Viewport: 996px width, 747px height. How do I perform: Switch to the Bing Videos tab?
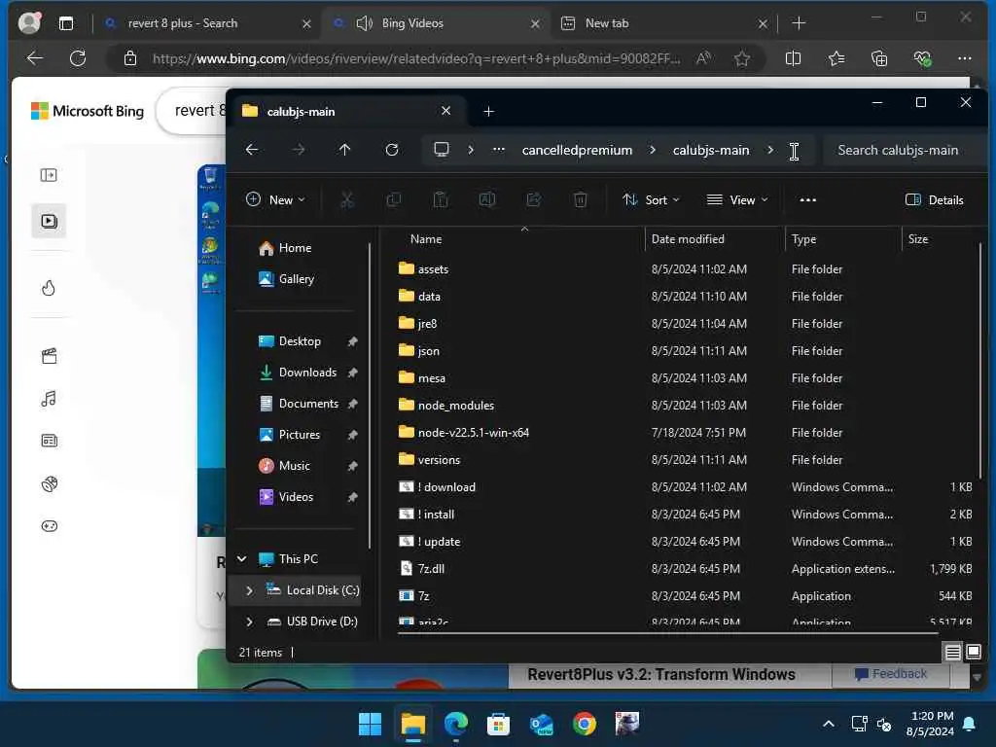coord(437,23)
